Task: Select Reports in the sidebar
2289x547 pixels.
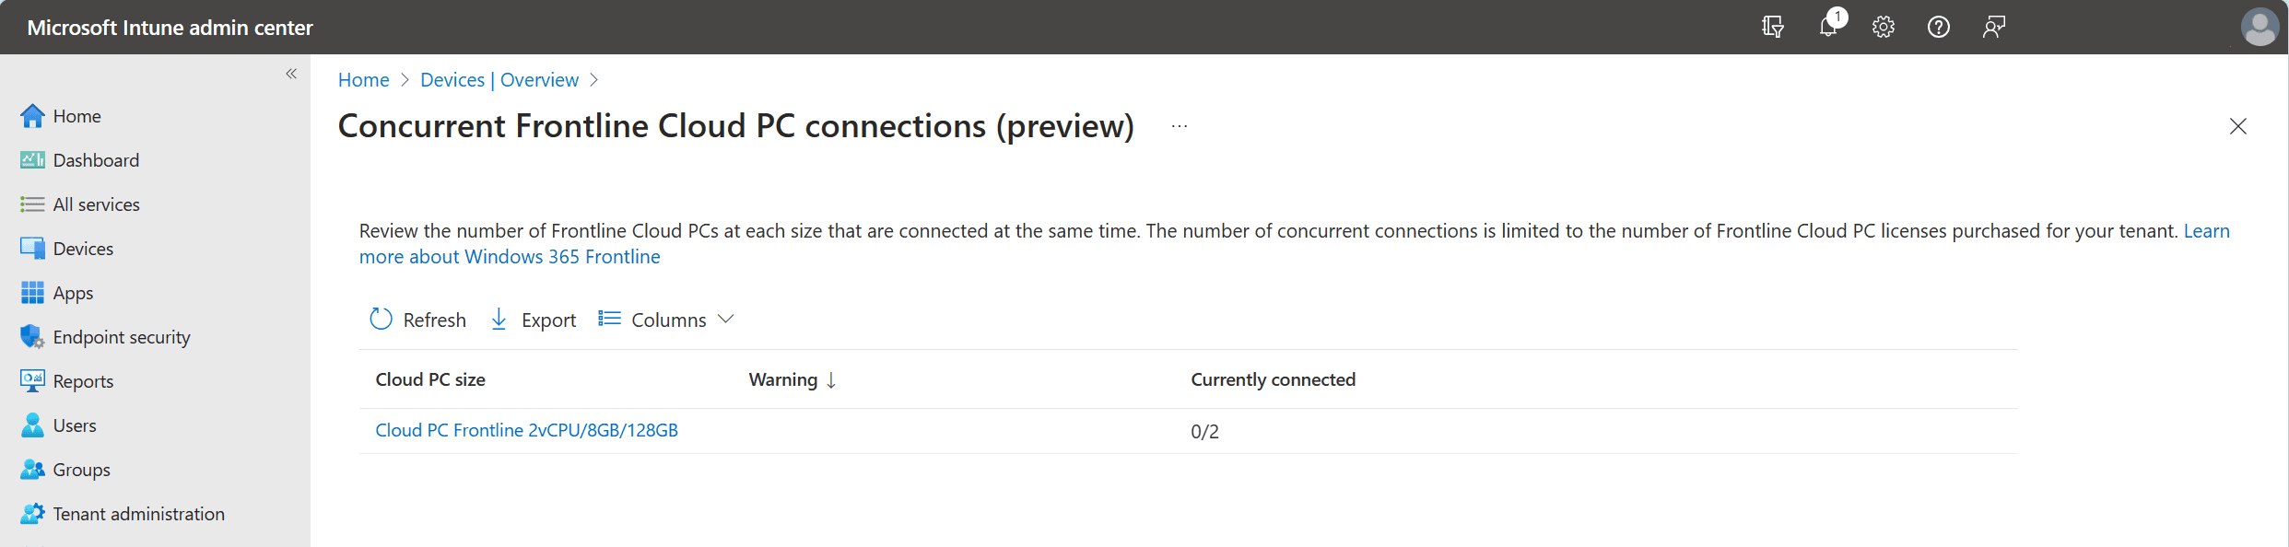Action: [83, 381]
